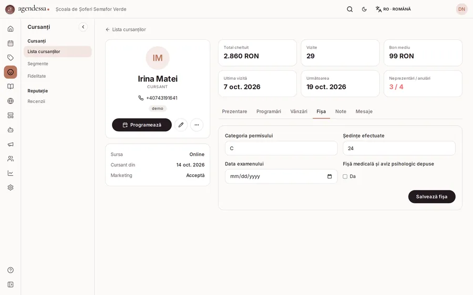473x295 pixels.
Task: Click the agendessa logo
Action: click(27, 9)
